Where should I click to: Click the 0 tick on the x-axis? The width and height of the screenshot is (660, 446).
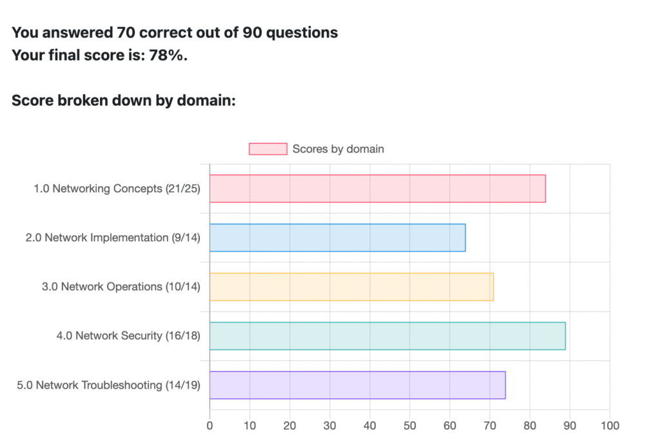209,425
